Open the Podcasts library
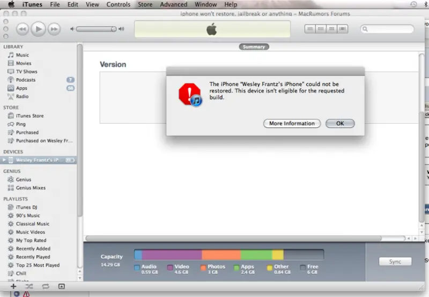 [x=25, y=80]
